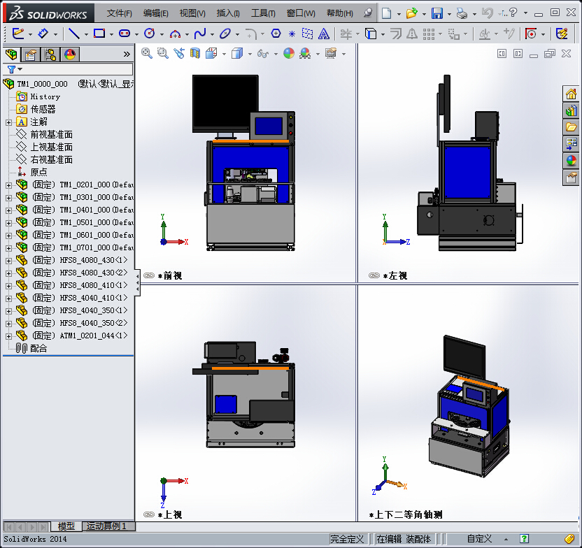Open the FeatureManager design tree tab
This screenshot has width=582, height=548.
click(x=11, y=55)
